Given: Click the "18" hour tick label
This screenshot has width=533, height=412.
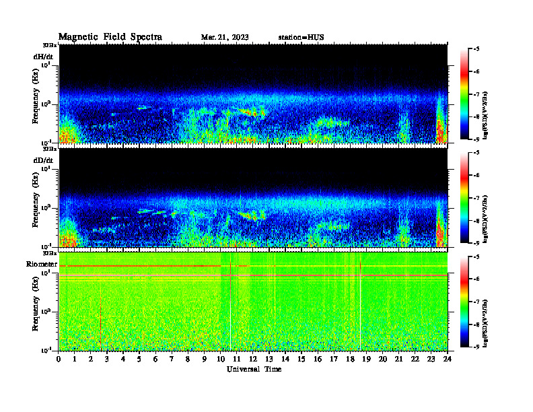Looking at the screenshot, I should click(350, 359).
